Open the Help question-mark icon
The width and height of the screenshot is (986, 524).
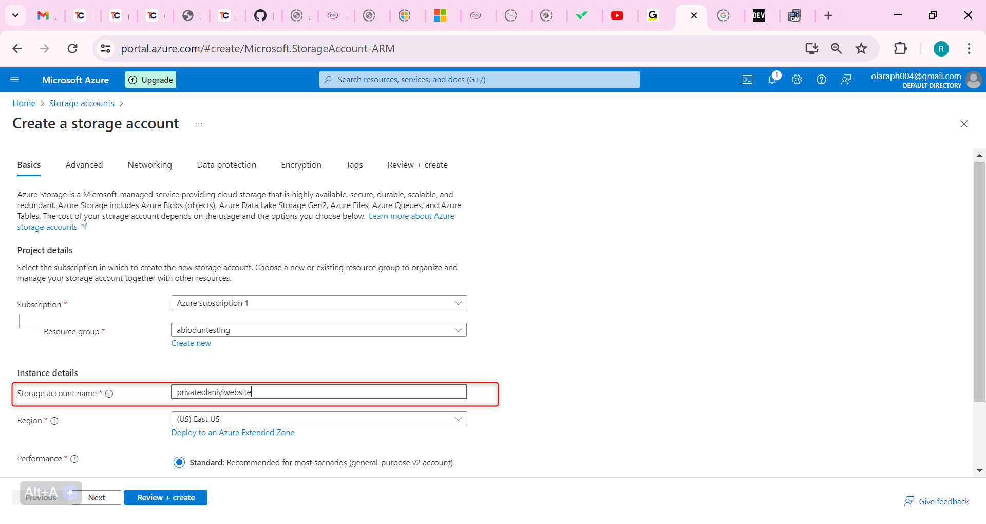point(821,79)
